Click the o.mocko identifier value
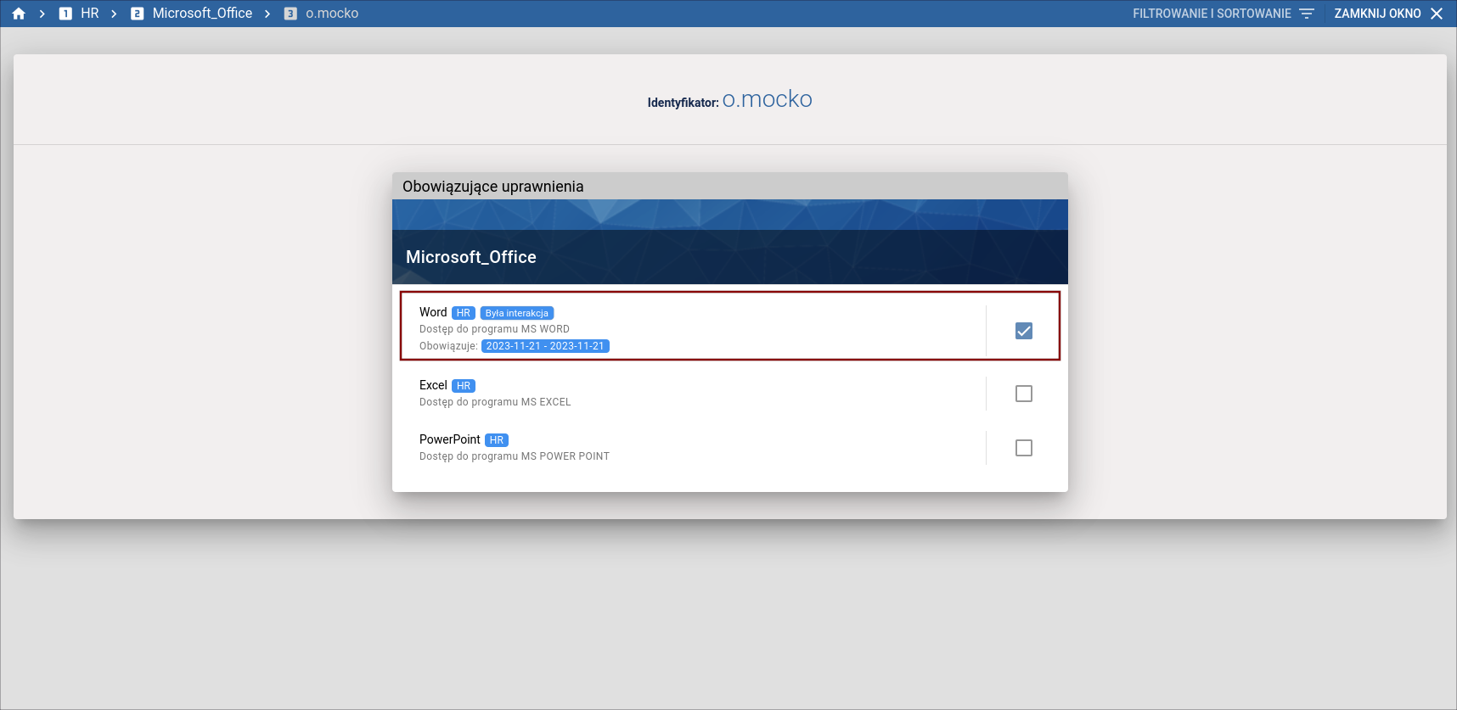This screenshot has height=710, width=1457. 767,99
